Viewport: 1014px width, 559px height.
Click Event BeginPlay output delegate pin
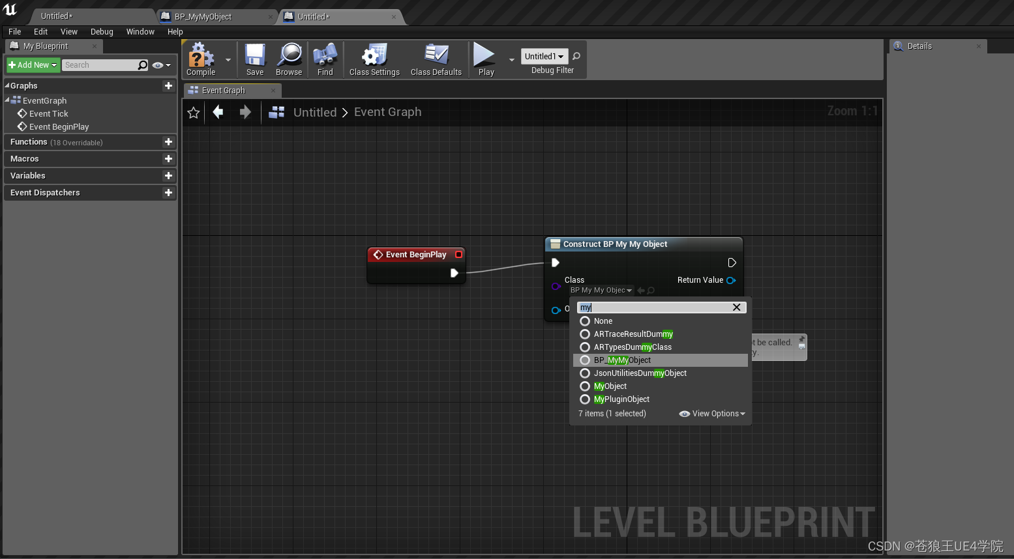click(x=458, y=255)
